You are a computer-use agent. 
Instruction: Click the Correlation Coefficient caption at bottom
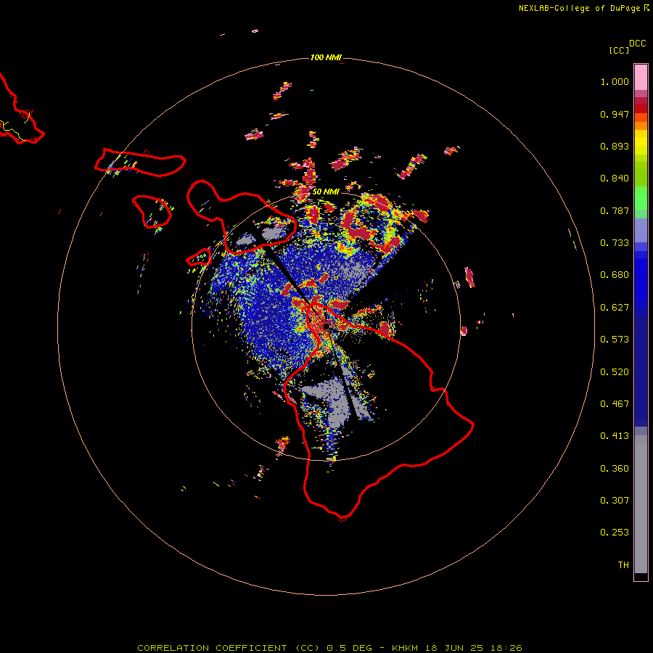(x=329, y=648)
